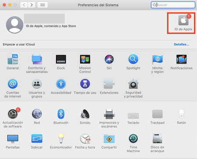
Task: Show all preferences grid button
Action: click(42, 5)
